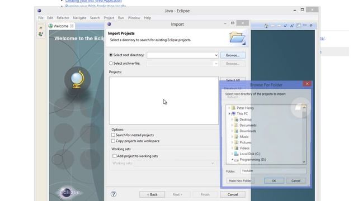358x201 pixels.
Task: Open the Help menu
Action: (147, 18)
